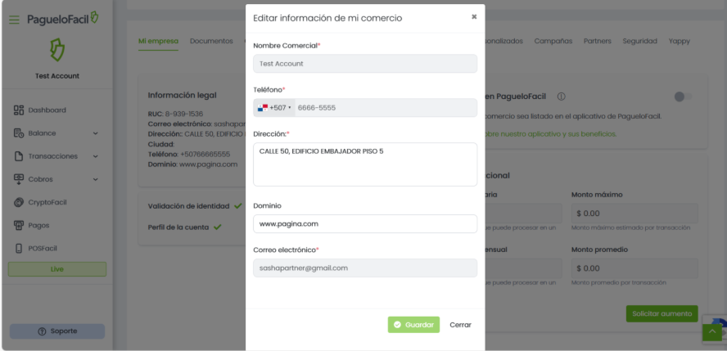Image resolution: width=727 pixels, height=351 pixels.
Task: Toggle the PagueloFacil app listing switch
Action: 682,97
